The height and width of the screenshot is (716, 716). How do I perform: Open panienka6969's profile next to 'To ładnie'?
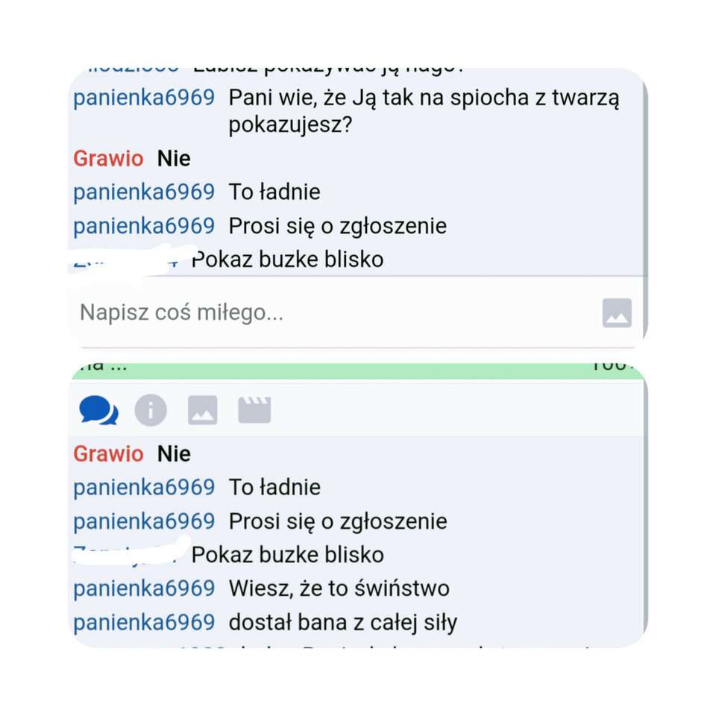[143, 487]
